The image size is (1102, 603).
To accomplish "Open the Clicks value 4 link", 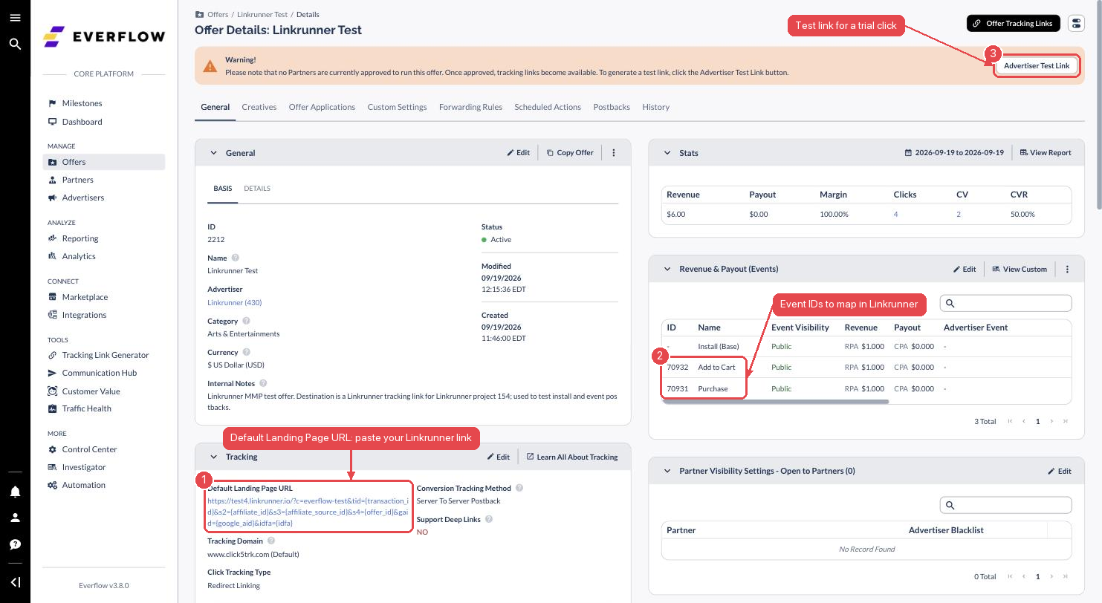I will [x=896, y=214].
